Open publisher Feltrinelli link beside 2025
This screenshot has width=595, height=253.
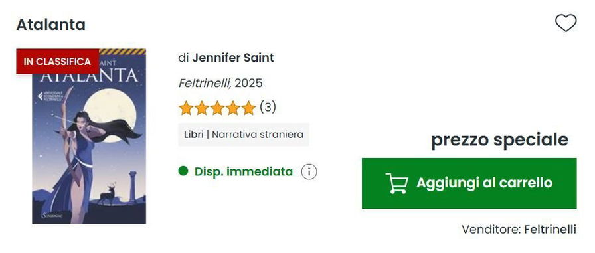(x=205, y=83)
